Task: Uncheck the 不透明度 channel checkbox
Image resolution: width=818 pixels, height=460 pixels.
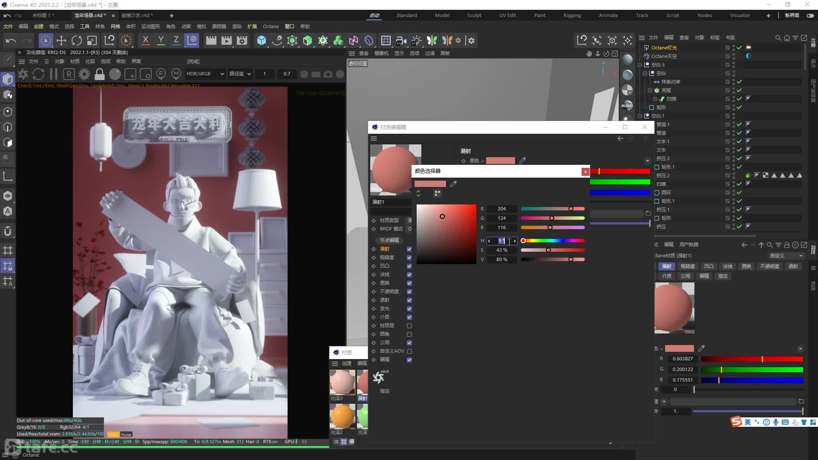Action: click(409, 292)
